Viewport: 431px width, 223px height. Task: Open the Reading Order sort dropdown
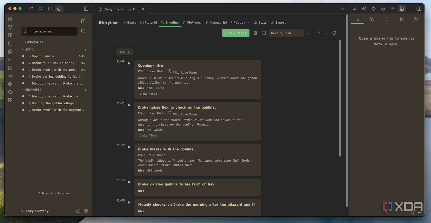click(286, 33)
